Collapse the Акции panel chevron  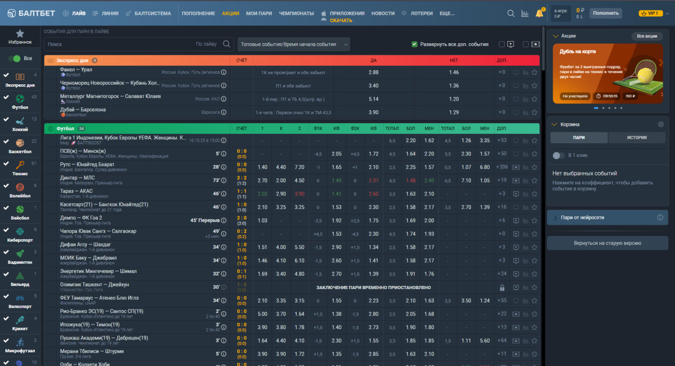click(x=554, y=36)
